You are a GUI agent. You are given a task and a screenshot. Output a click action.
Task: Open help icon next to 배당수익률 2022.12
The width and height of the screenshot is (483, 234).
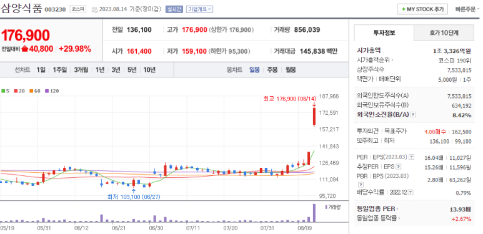pos(411,192)
